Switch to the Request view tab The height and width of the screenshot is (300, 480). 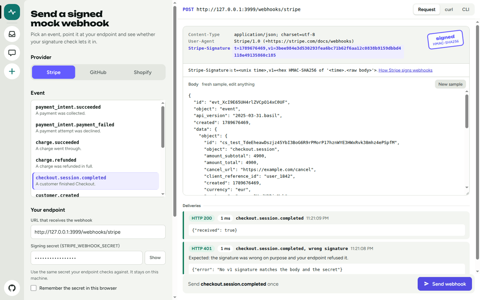[x=426, y=10]
